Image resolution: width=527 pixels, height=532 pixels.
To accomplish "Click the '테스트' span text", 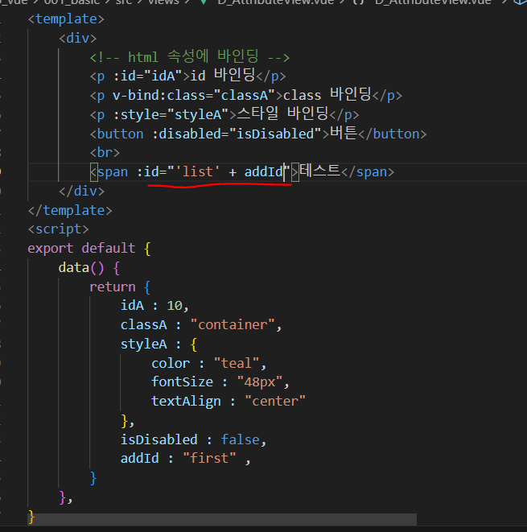I will coord(320,171).
